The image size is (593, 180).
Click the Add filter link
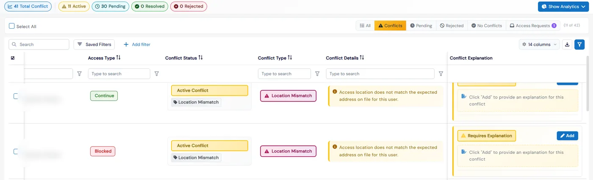point(137,44)
